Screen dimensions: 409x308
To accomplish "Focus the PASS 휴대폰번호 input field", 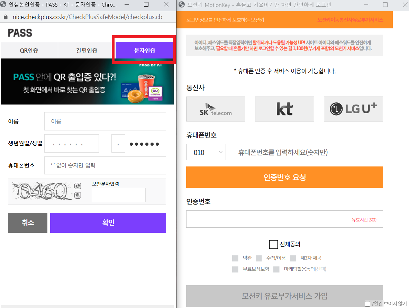I will click(105, 165).
